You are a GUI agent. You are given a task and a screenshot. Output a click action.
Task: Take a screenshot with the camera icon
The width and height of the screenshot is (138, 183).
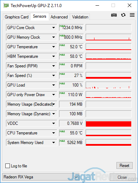(x=114, y=15)
